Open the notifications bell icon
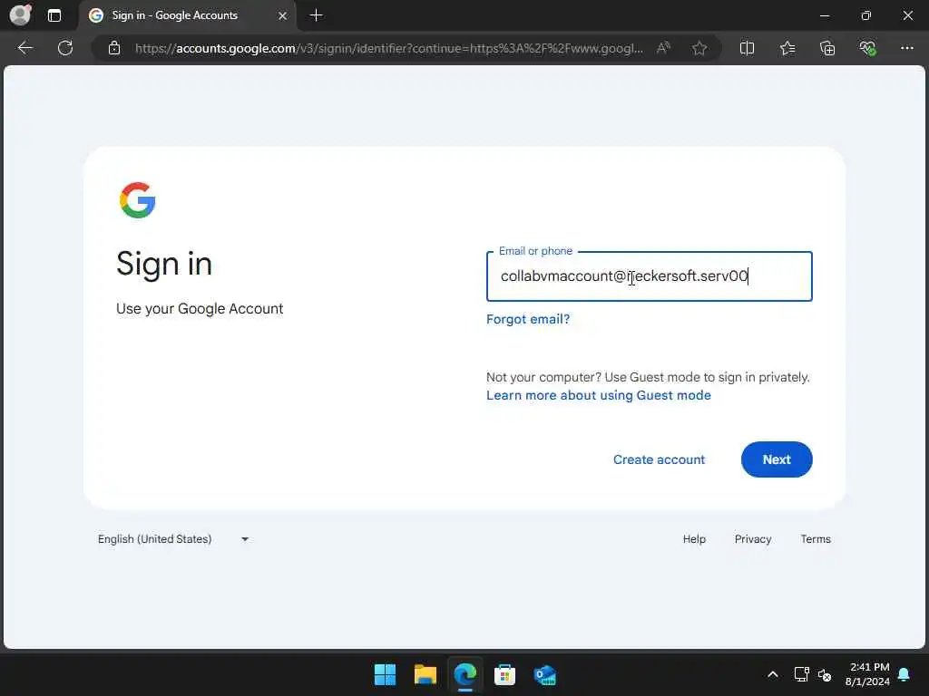This screenshot has height=696, width=929. pos(905,674)
